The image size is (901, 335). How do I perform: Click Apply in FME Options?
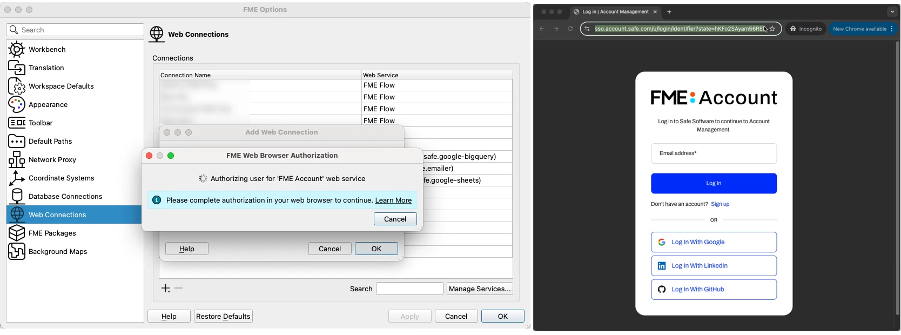[410, 316]
